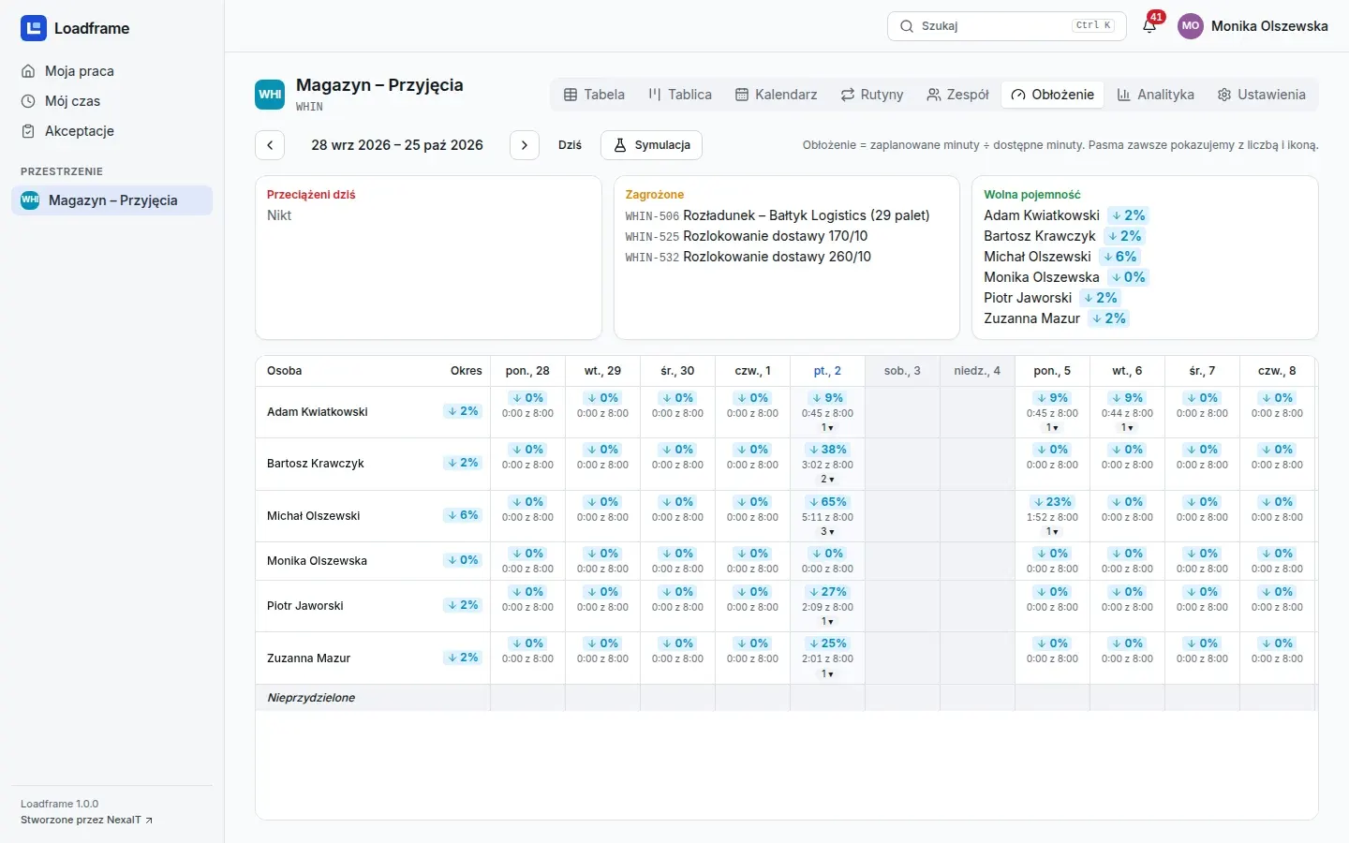Click the Dziś button
This screenshot has width=1349, height=843.
pos(570,145)
